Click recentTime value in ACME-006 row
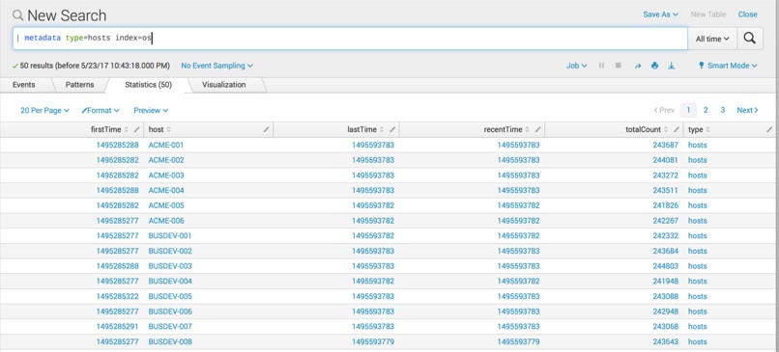The width and height of the screenshot is (779, 352). (518, 221)
